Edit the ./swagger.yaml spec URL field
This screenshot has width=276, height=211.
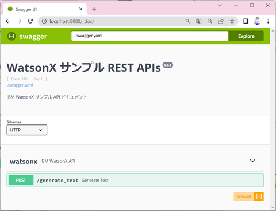pos(149,36)
